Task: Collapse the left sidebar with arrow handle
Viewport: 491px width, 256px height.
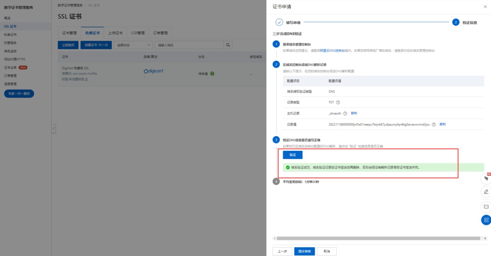Action: coord(54,129)
